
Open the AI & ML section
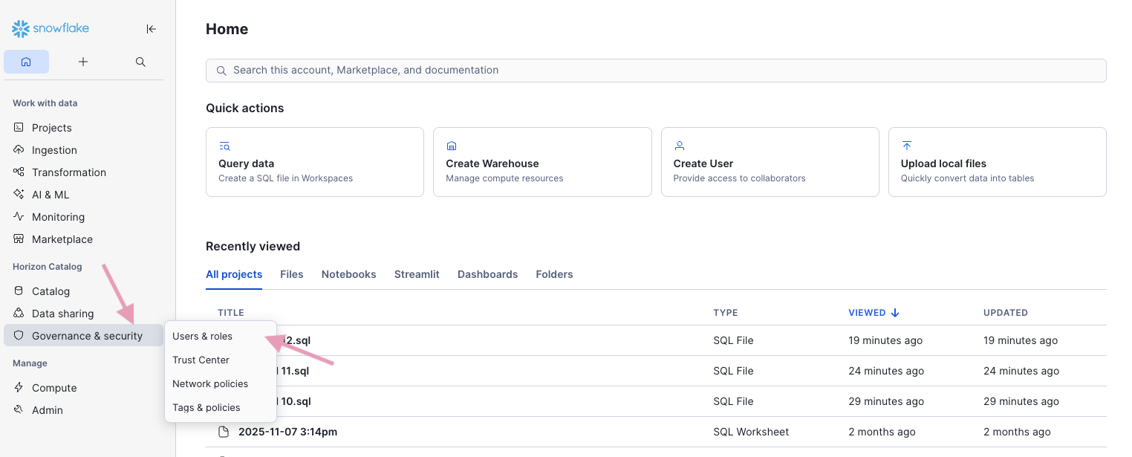pos(50,195)
